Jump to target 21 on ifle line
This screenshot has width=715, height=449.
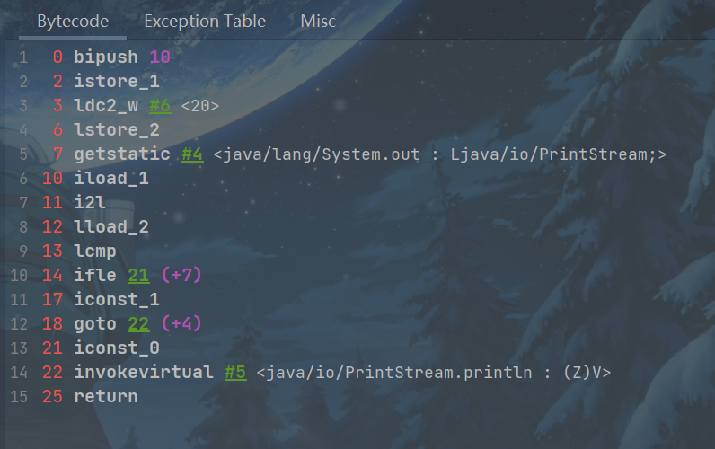(x=138, y=276)
